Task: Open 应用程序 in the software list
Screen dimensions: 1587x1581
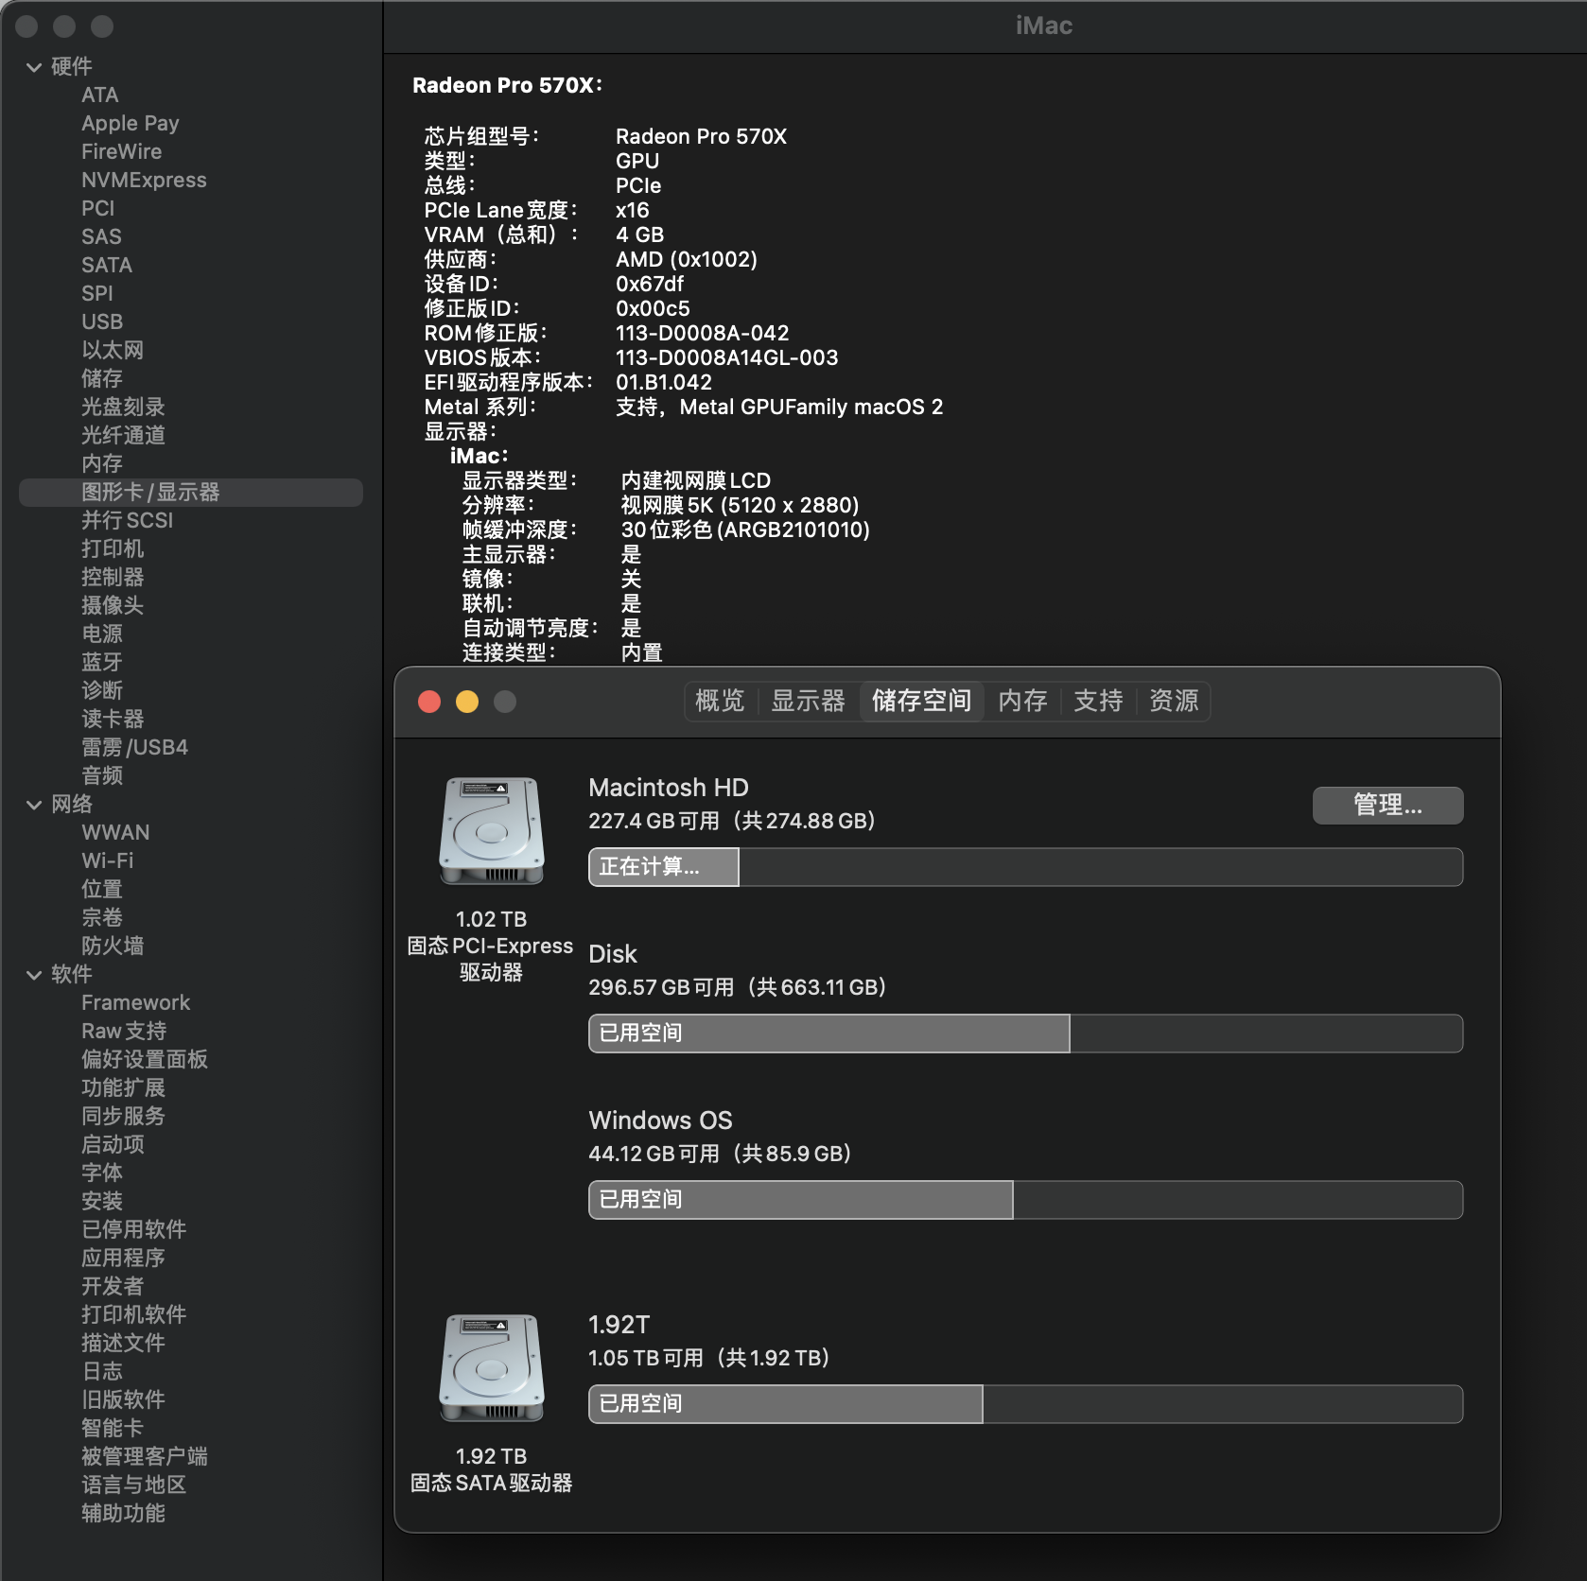Action: [x=123, y=1259]
